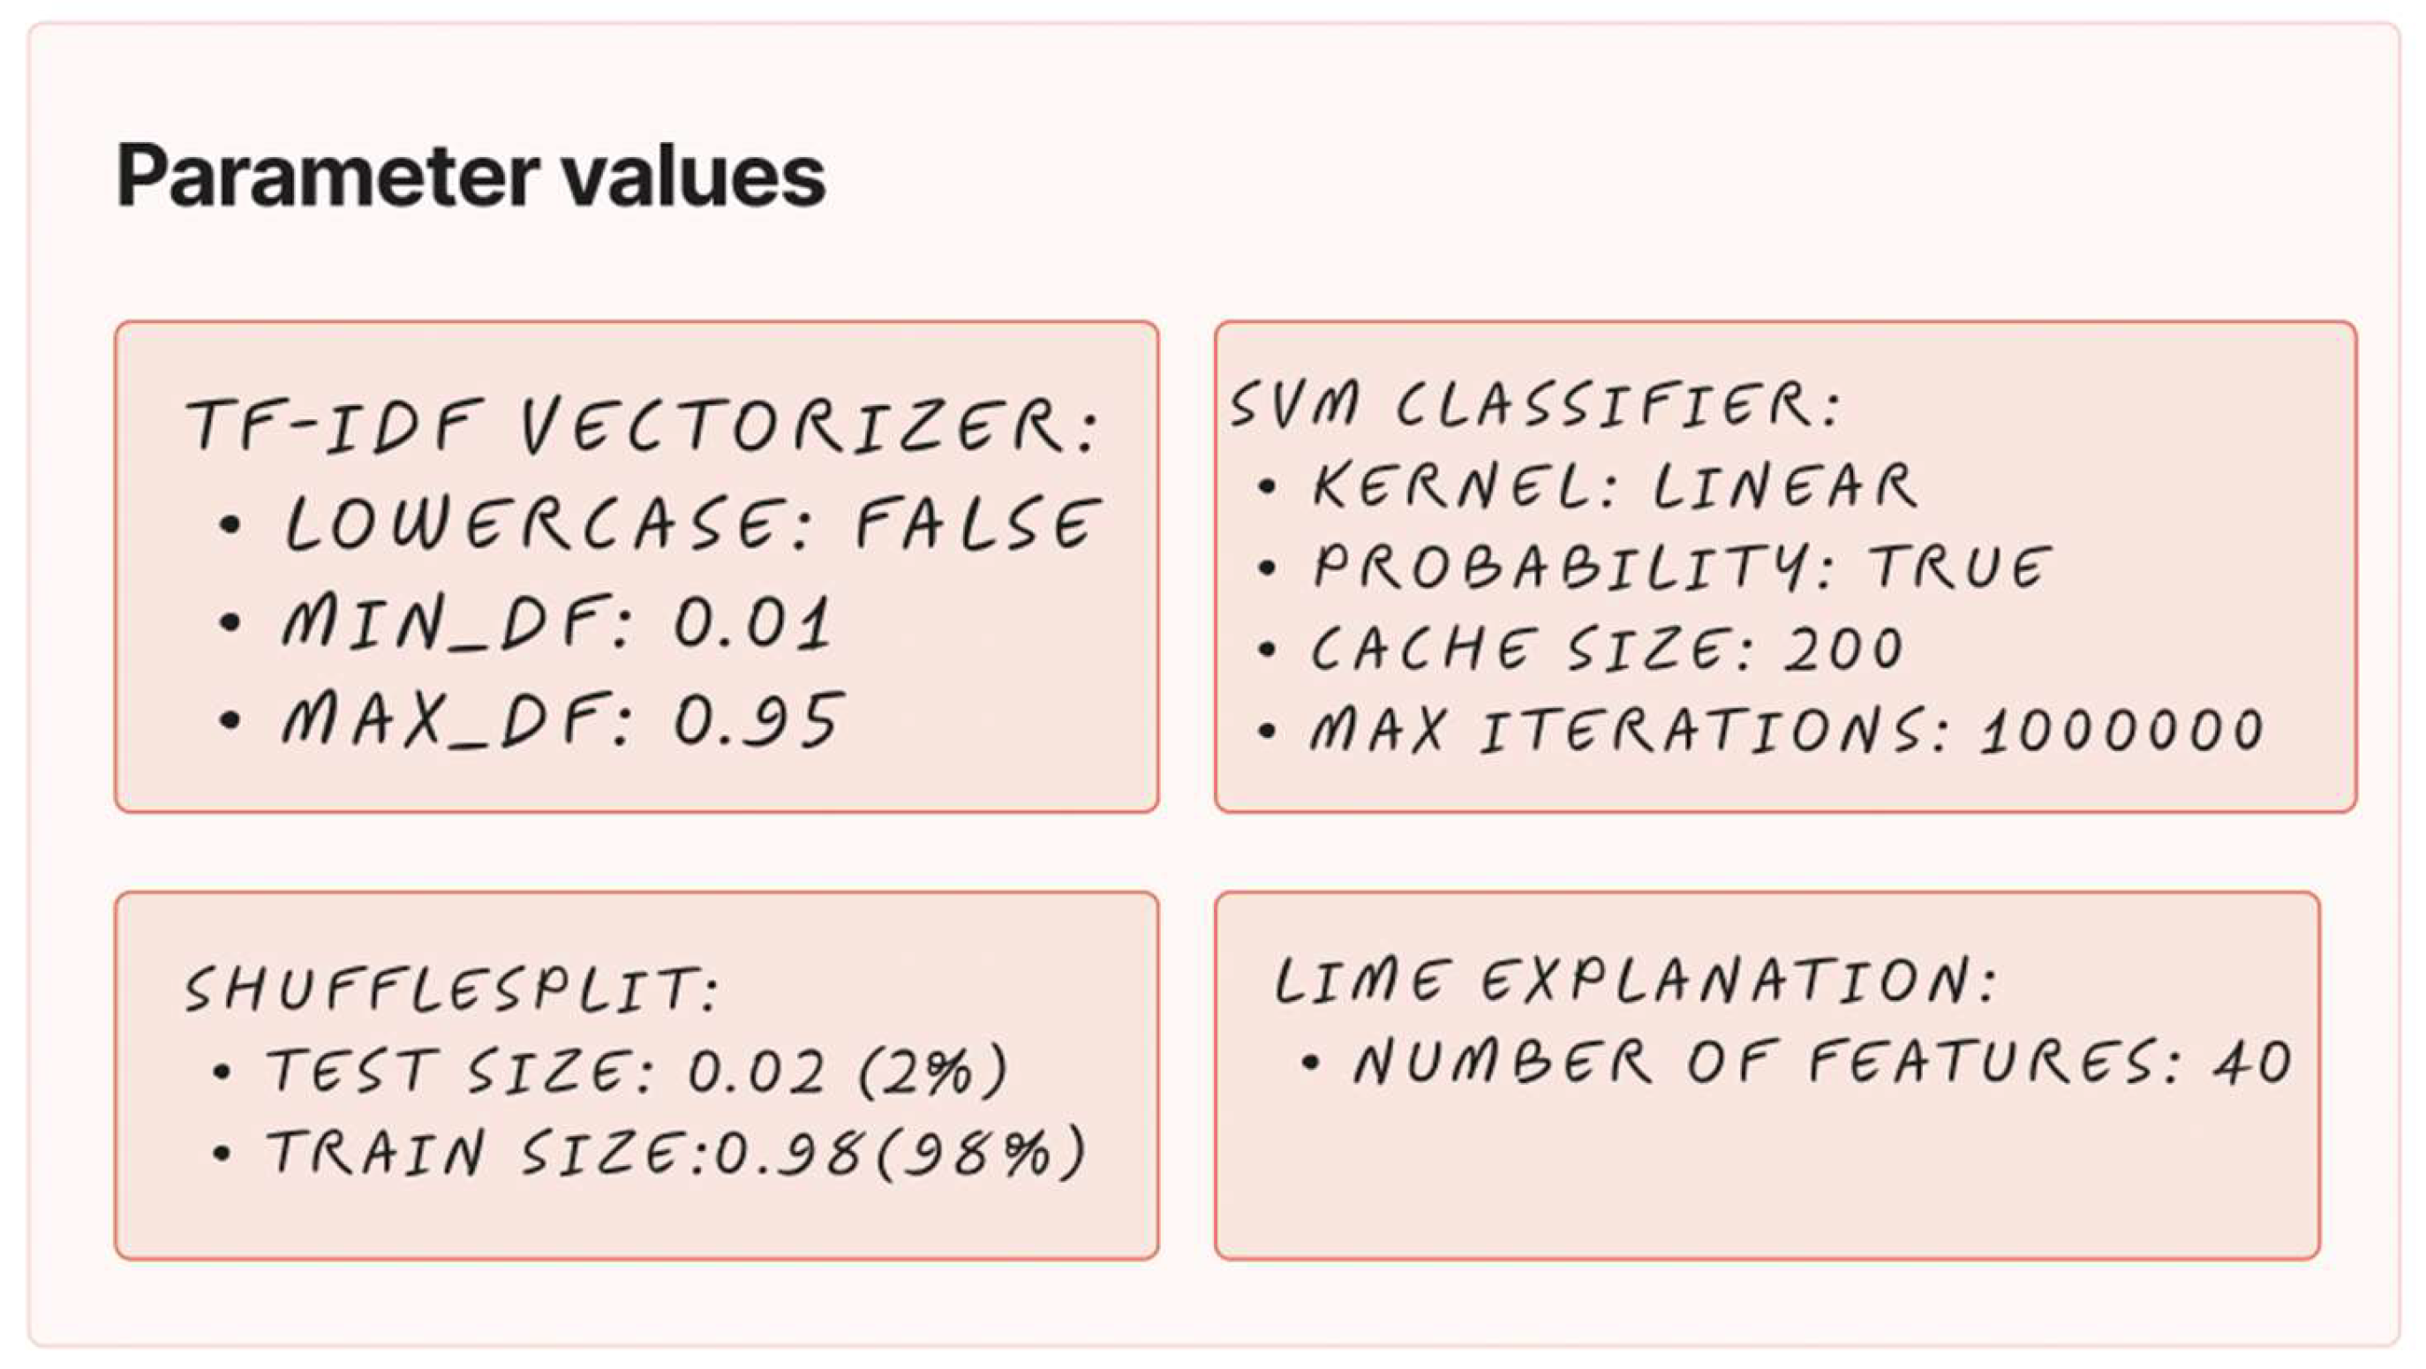Screen dimensions: 2426x1369
Task: Click the Parameter values heading
Action: click(x=470, y=176)
